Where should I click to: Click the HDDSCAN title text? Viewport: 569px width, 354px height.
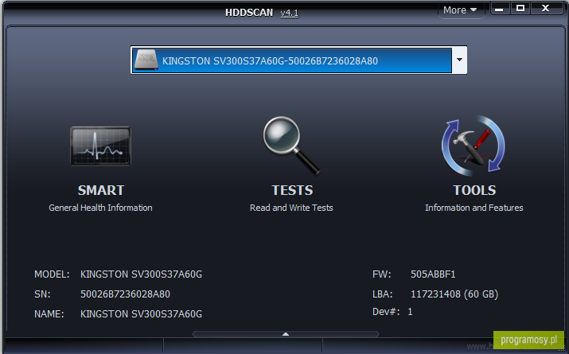coord(249,13)
